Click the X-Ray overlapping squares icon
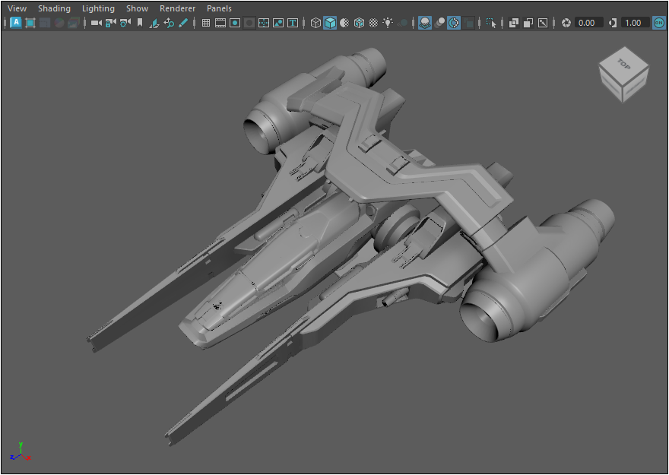The width and height of the screenshot is (669, 475). [514, 23]
